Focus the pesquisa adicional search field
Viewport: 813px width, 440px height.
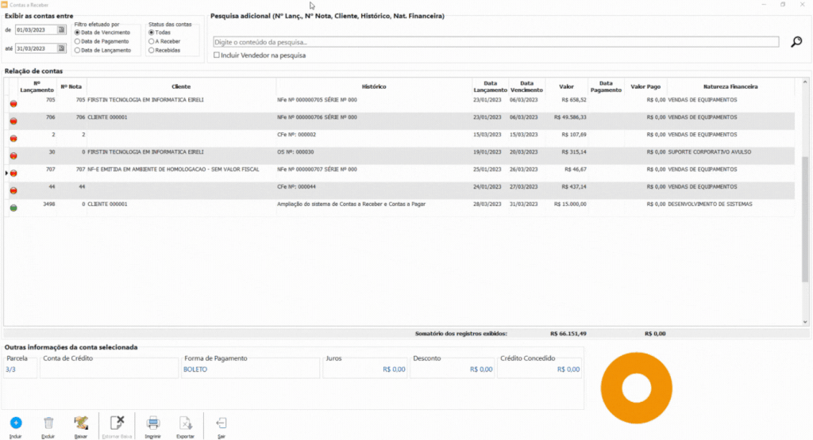[496, 42]
